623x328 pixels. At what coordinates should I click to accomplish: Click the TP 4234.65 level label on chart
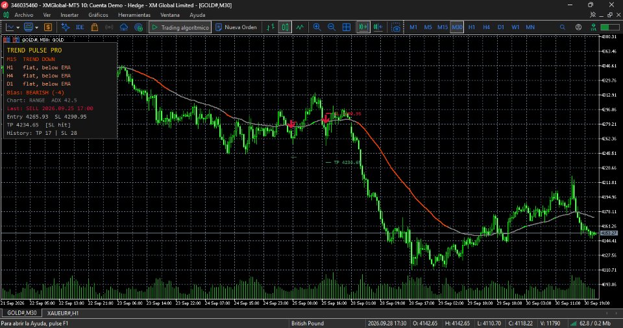(x=347, y=163)
